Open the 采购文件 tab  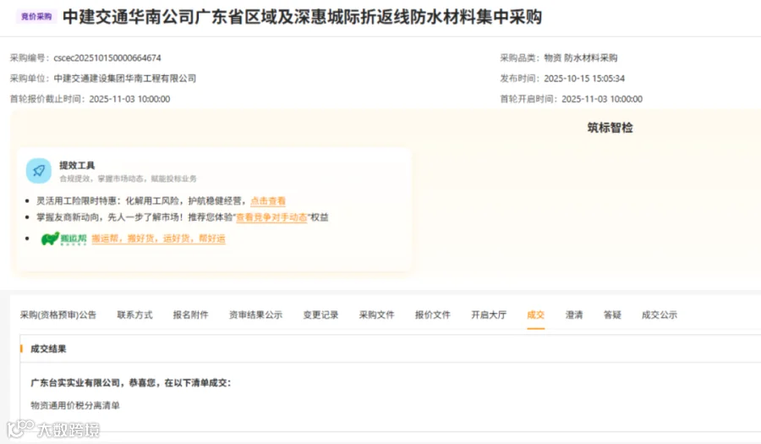376,315
